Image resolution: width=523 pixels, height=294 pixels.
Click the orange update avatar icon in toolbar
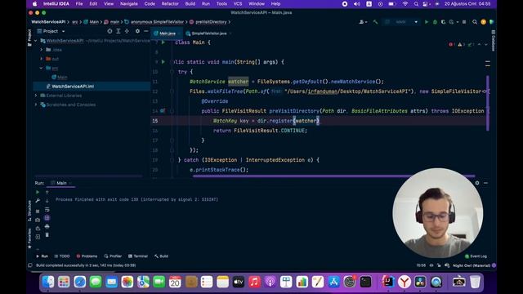(x=483, y=22)
